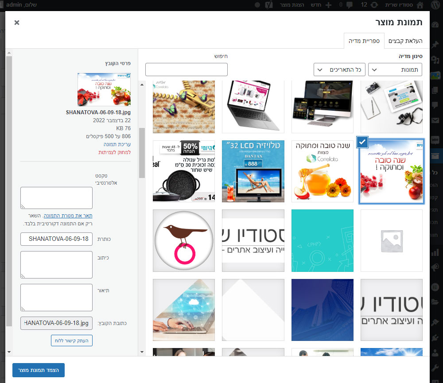443x383 pixels.
Task: Open the Yoast SEO icon in the admin bar
Action: pos(269,5)
